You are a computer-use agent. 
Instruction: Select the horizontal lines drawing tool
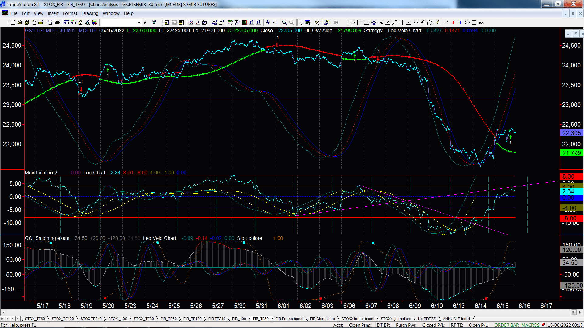[367, 22]
